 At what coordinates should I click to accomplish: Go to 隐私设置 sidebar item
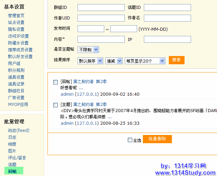tap(16, 29)
